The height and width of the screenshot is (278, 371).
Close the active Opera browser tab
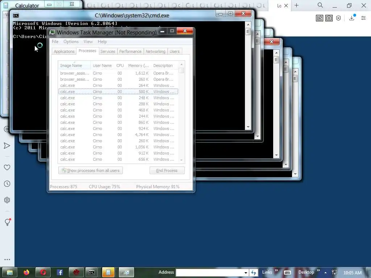286,5
